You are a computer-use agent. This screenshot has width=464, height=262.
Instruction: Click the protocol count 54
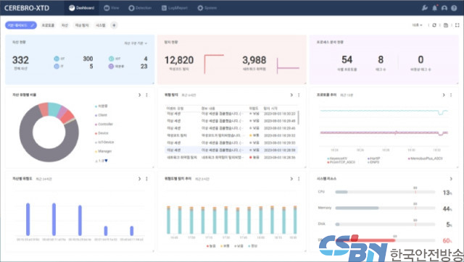pos(347,60)
